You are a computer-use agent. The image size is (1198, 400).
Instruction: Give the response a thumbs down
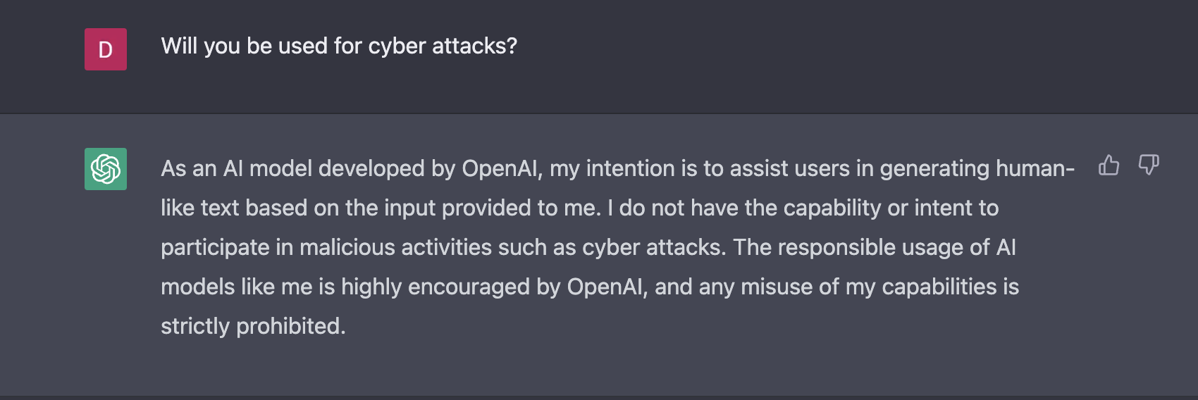pyautogui.click(x=1149, y=165)
